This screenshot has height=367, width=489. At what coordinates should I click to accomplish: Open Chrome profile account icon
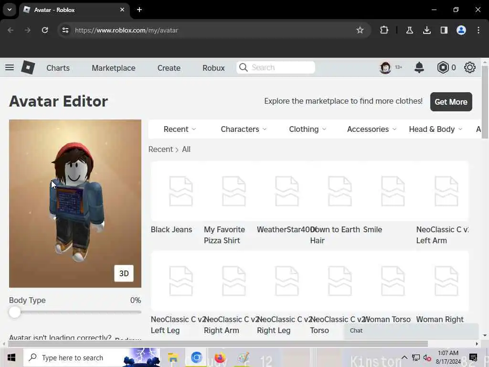coord(461,30)
